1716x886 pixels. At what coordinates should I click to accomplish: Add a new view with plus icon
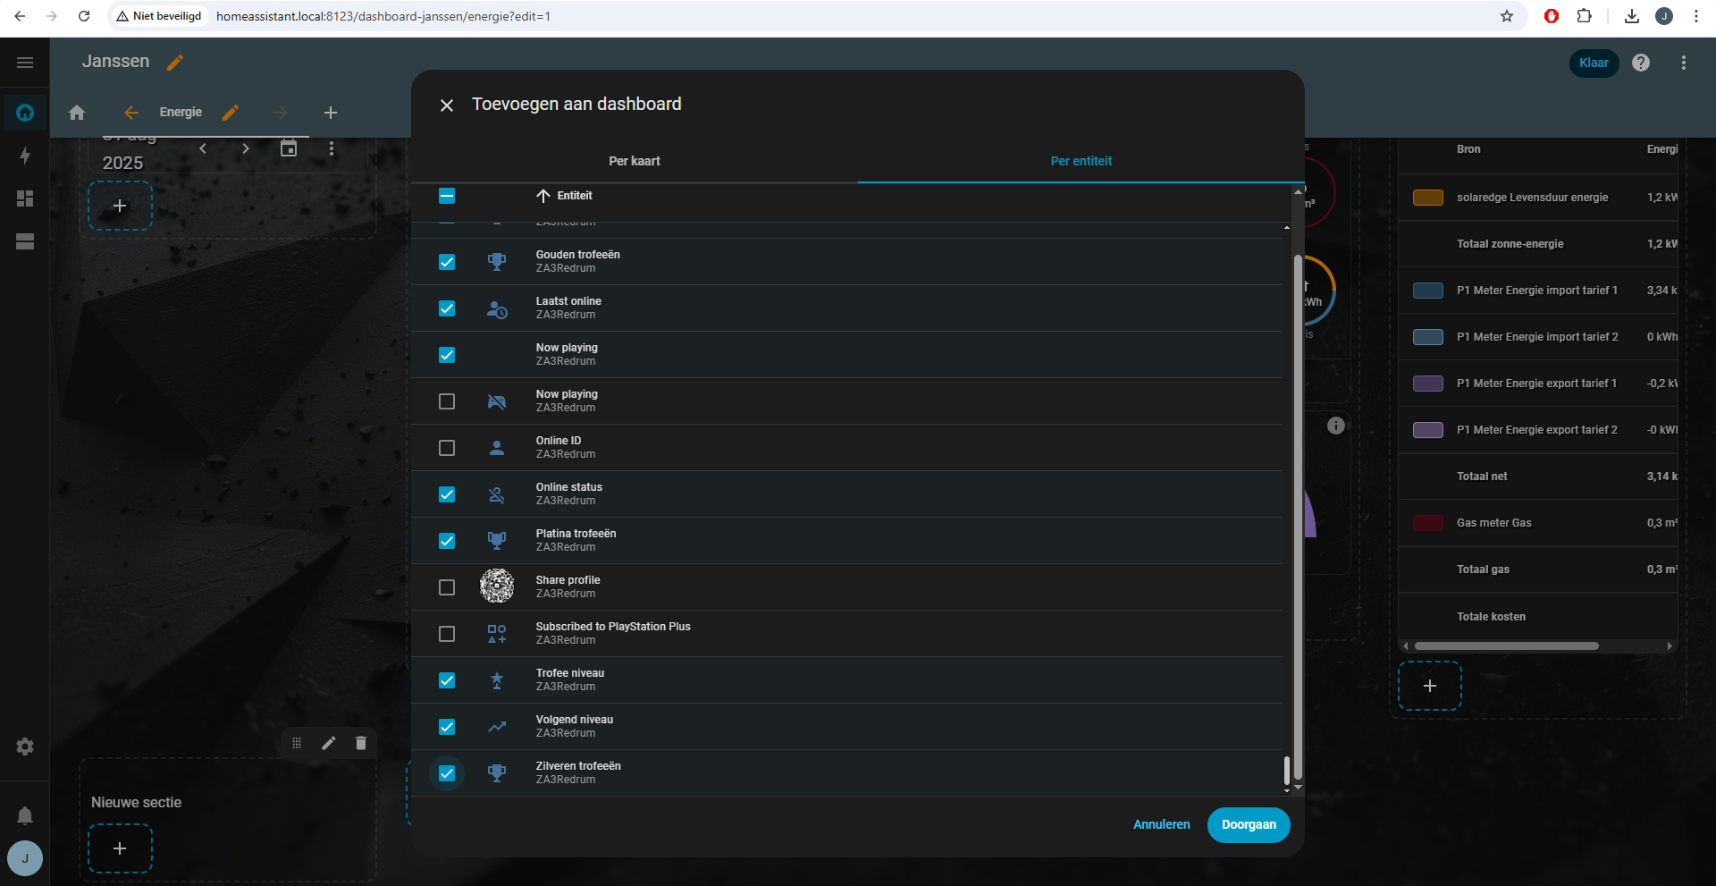pyautogui.click(x=331, y=113)
